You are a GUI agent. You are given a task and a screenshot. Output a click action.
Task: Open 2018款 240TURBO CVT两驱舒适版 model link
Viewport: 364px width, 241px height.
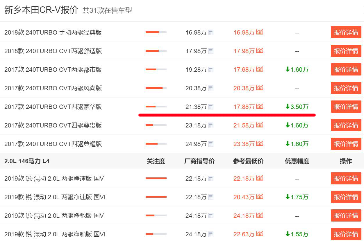(x=53, y=51)
